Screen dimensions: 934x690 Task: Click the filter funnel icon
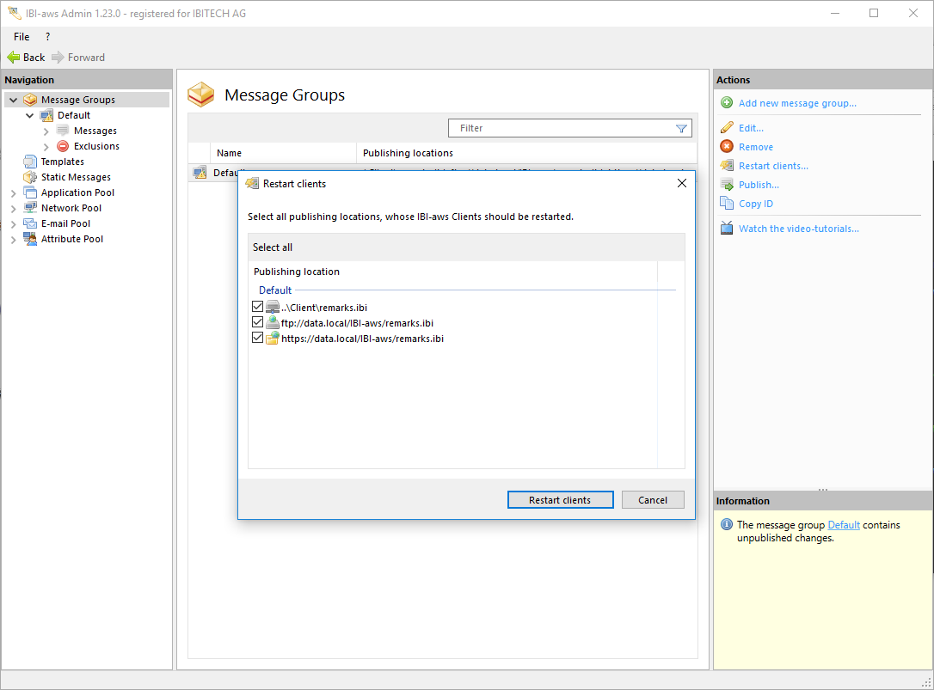pyautogui.click(x=681, y=129)
